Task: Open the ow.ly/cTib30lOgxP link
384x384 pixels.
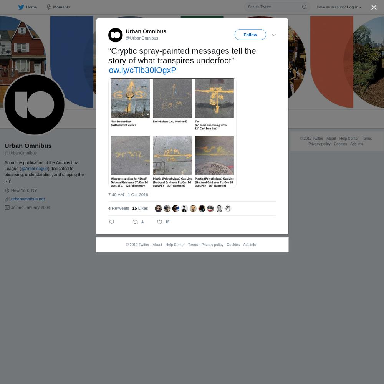Action: 142,70
